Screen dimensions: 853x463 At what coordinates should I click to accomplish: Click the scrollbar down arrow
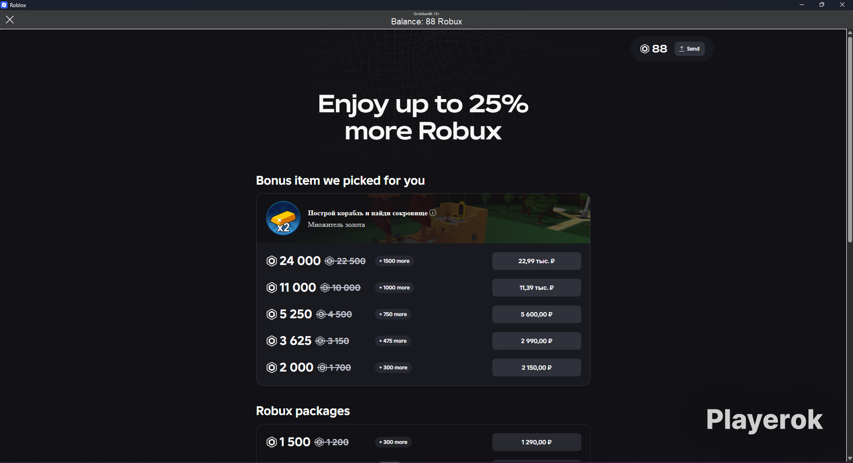850,459
